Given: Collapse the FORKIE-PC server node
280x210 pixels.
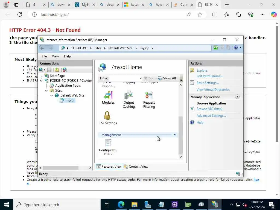Looking at the screenshot, I should (x=41, y=81).
